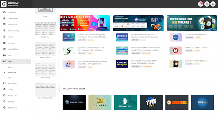218x124 pixels.
Task: Open MDM FIX TOOL RENT 6 Hours link
Action: 196,47
